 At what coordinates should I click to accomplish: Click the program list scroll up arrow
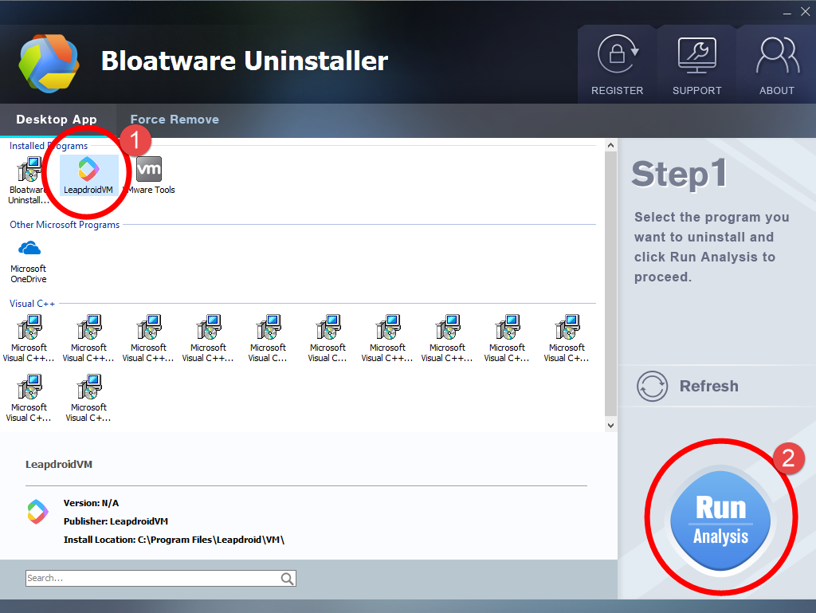(x=611, y=146)
